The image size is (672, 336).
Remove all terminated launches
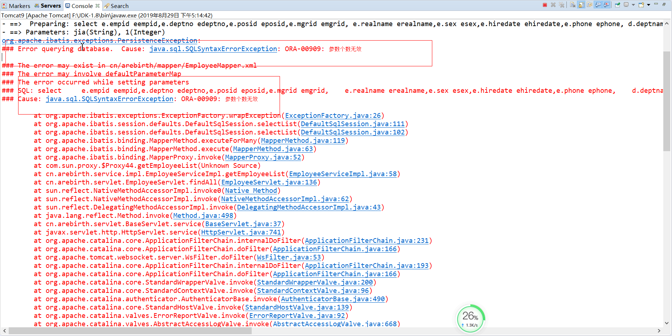pyautogui.click(x=562, y=5)
